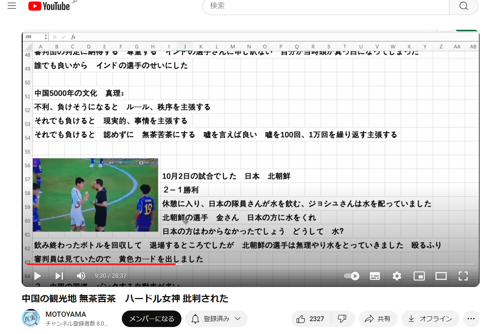The image size is (484, 334).
Task: Switch to theater mode
Action: pyautogui.click(x=441, y=276)
